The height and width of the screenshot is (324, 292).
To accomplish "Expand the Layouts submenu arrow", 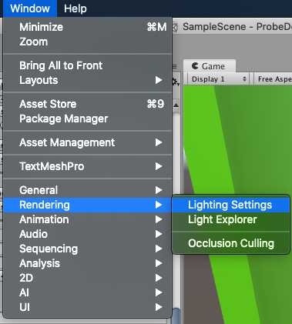I will [159, 80].
